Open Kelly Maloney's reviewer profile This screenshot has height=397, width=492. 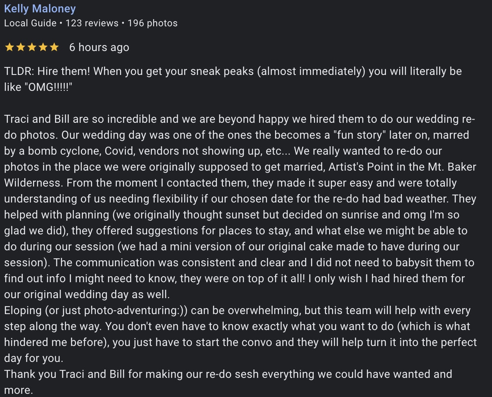40,9
